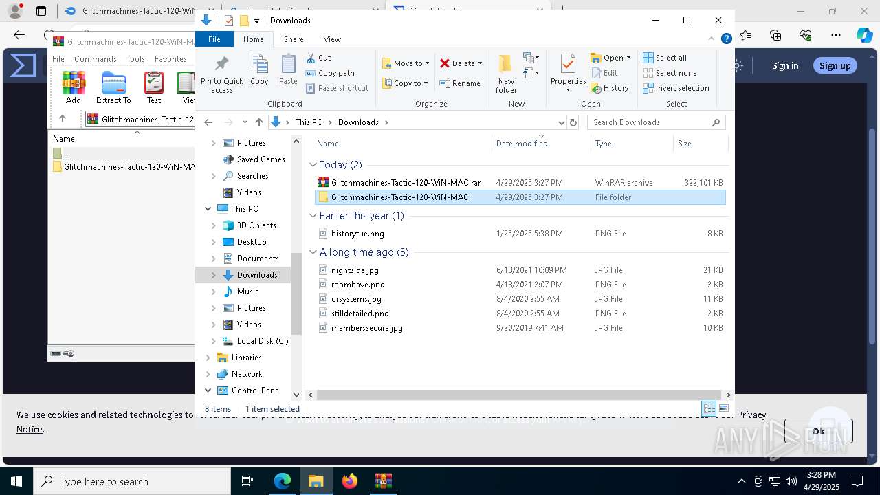Click Refresh button beside address bar

(575, 122)
